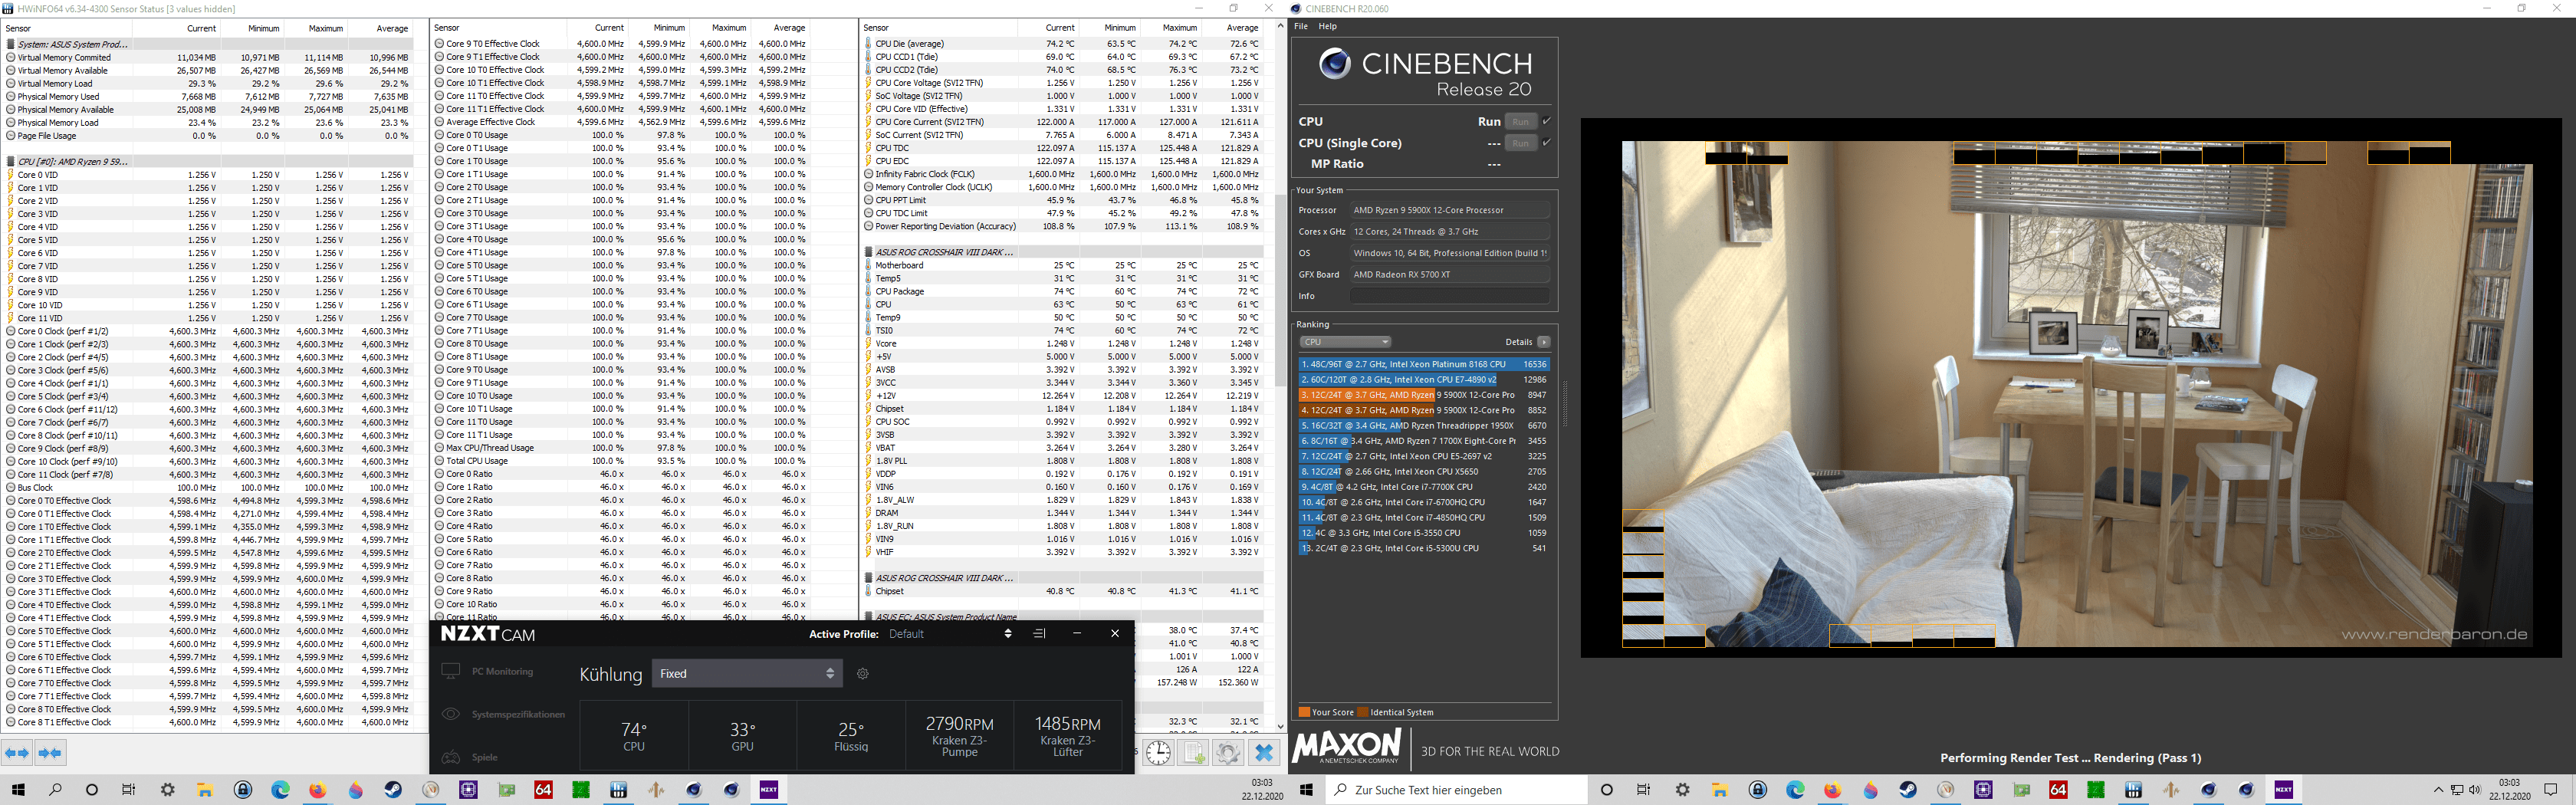Viewport: 2576px width, 805px height.
Task: Select the 25° Flüssig temperature tile
Action: [851, 736]
